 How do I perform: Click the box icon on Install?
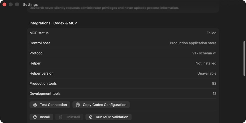click(x=35, y=117)
